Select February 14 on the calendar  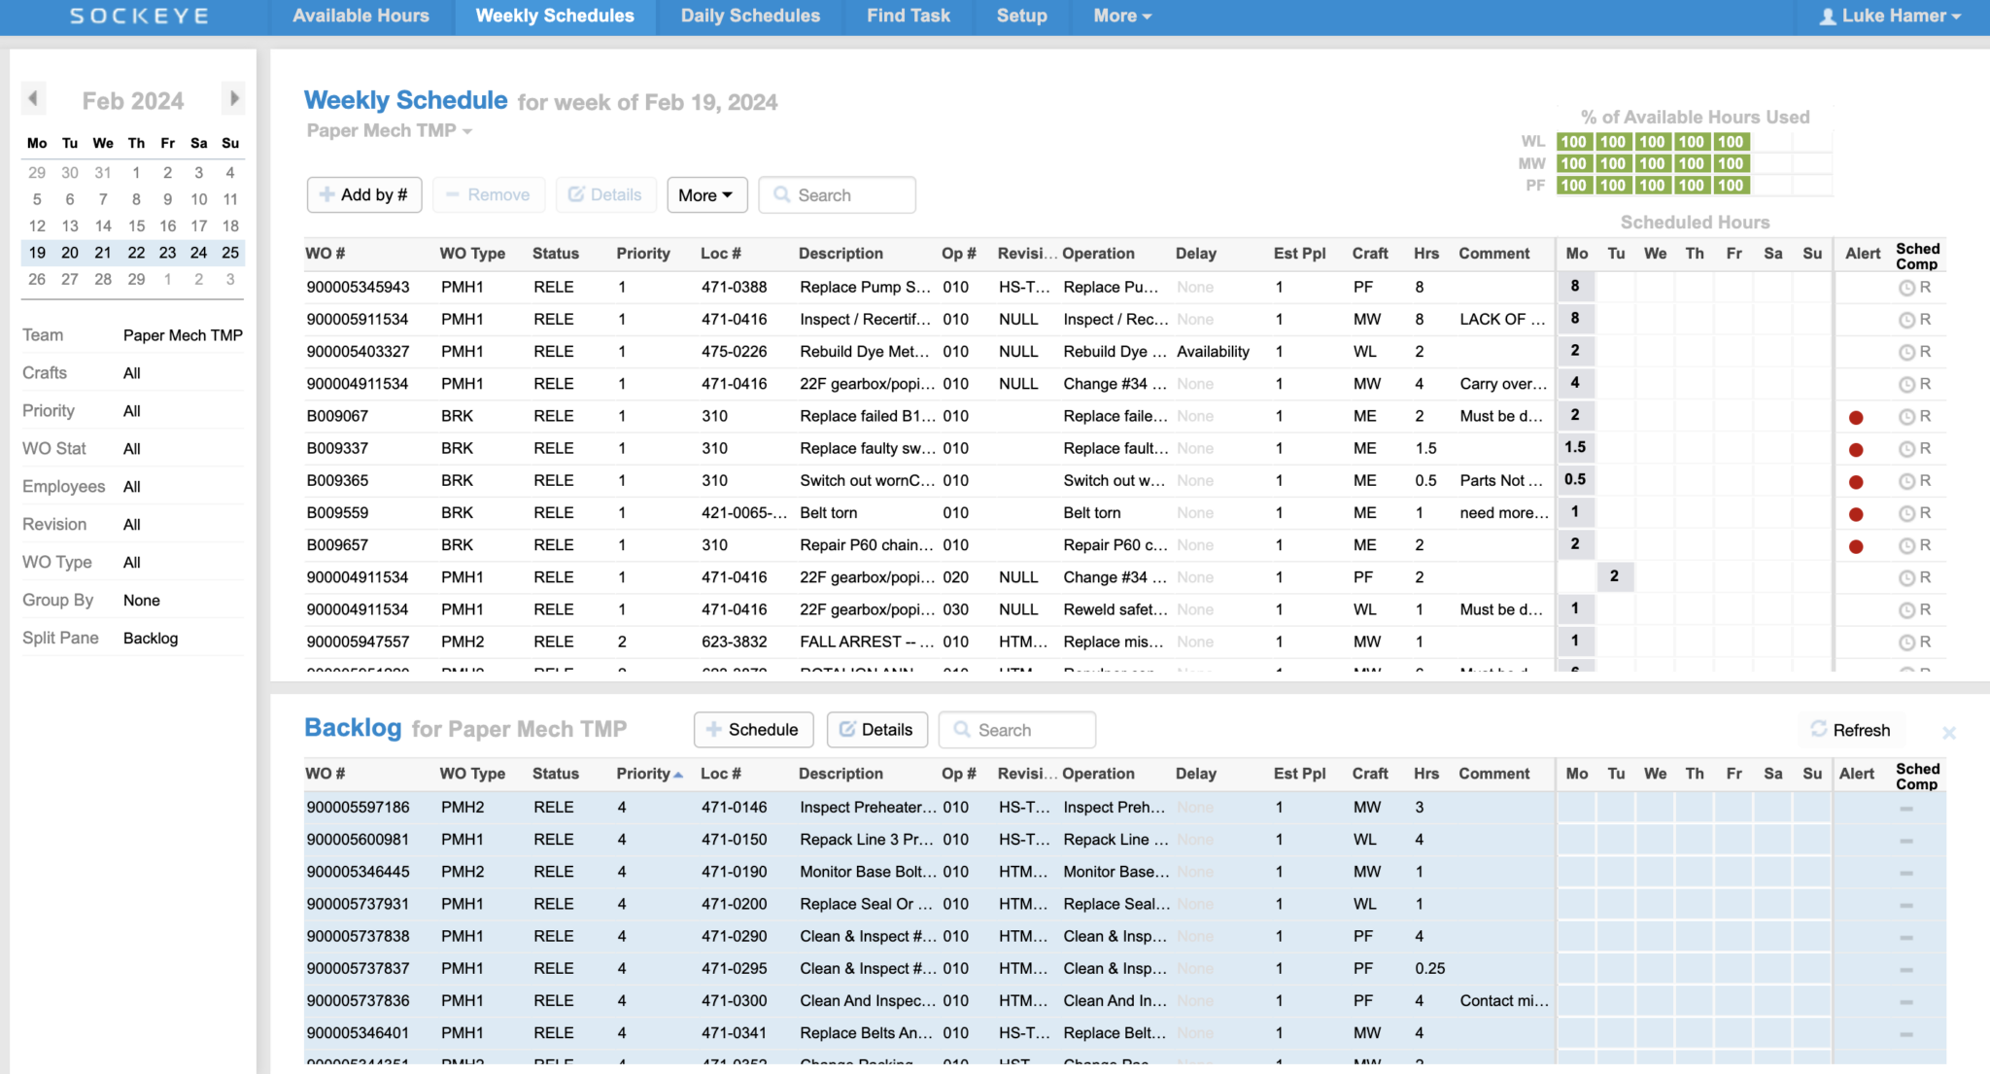coord(102,225)
